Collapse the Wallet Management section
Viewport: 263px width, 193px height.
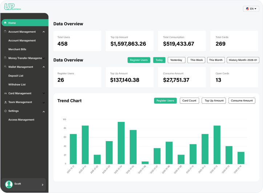pos(44,67)
